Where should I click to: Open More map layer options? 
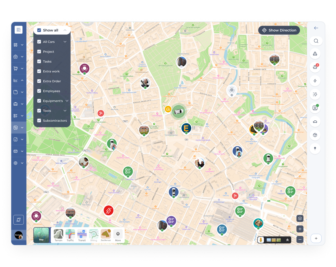pyautogui.click(x=118, y=236)
